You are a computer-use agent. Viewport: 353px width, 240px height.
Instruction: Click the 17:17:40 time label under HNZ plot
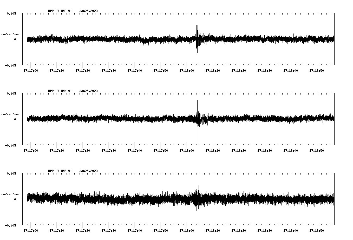click(135, 230)
